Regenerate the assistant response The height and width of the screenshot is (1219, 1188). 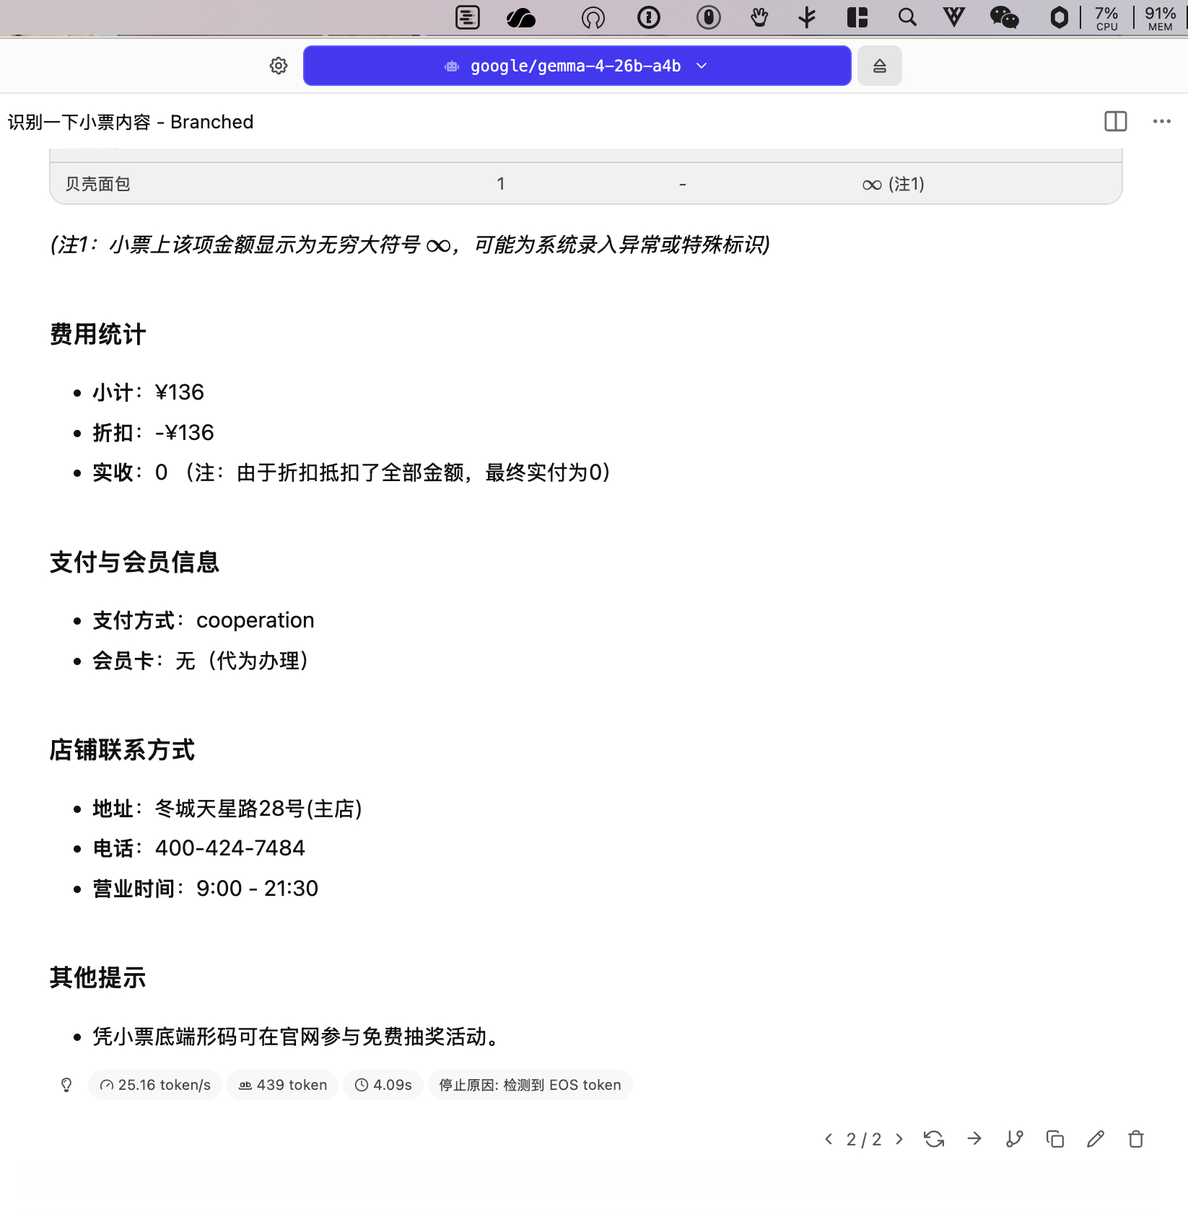(934, 1139)
